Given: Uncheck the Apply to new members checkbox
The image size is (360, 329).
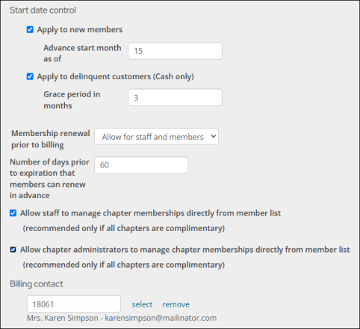Looking at the screenshot, I should coord(30,30).
